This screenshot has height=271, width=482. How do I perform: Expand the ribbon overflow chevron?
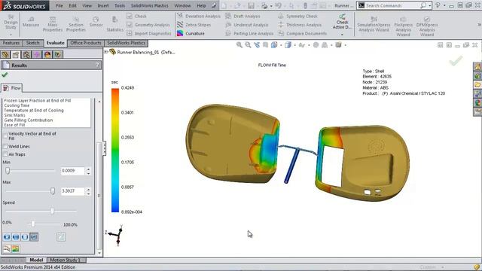click(479, 25)
